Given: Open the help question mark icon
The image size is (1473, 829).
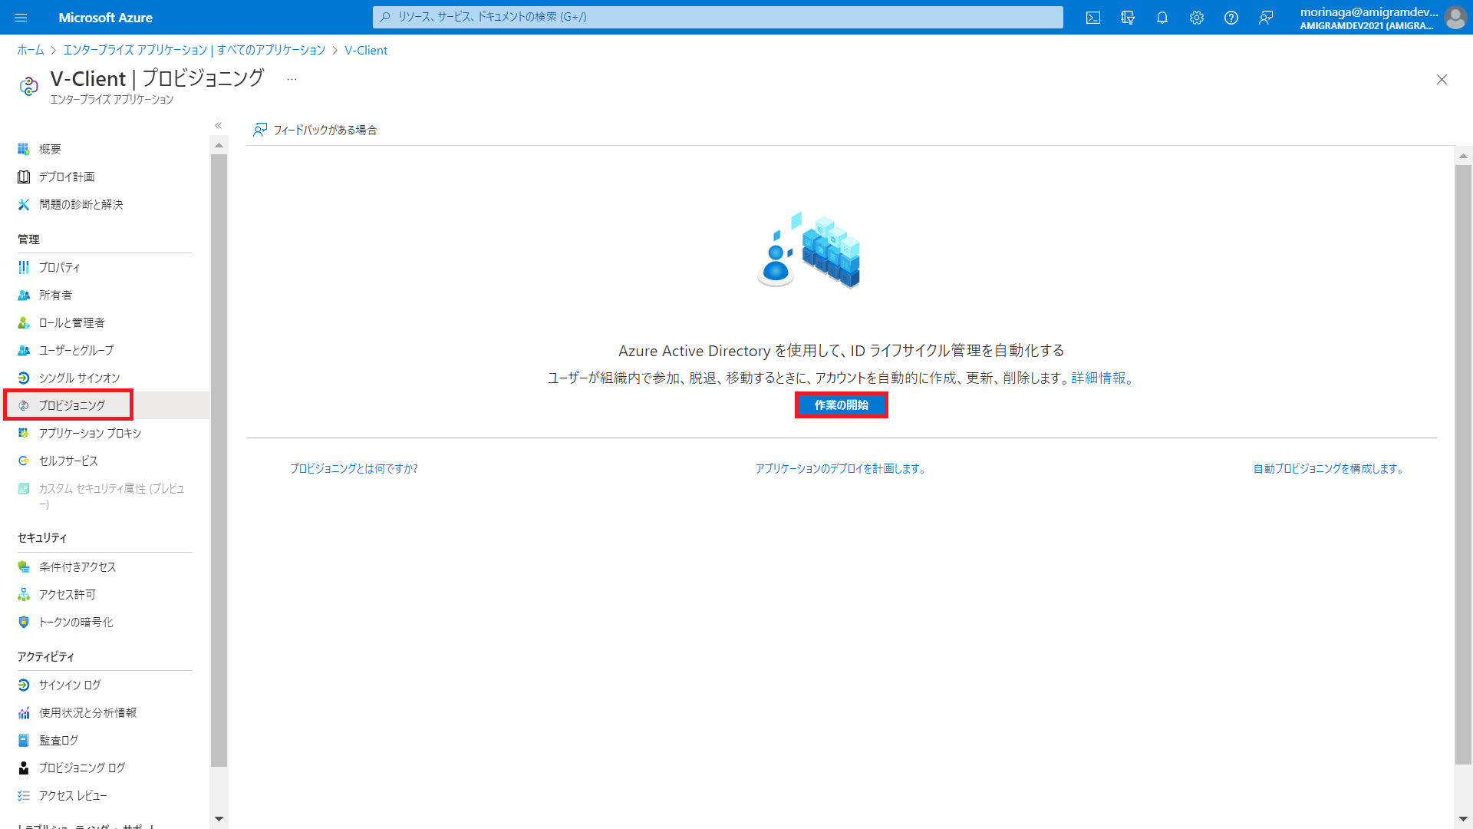Looking at the screenshot, I should click(1231, 18).
